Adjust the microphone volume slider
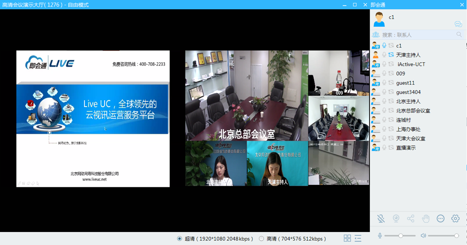This screenshot has width=467, height=245. tap(400, 235)
